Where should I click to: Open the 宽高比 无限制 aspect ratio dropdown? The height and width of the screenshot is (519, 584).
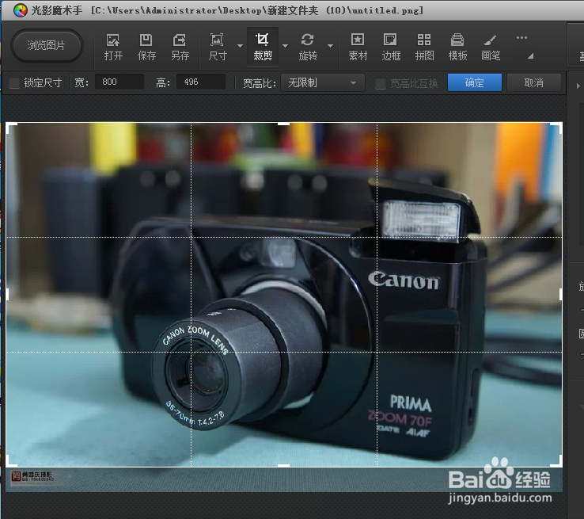tap(323, 82)
